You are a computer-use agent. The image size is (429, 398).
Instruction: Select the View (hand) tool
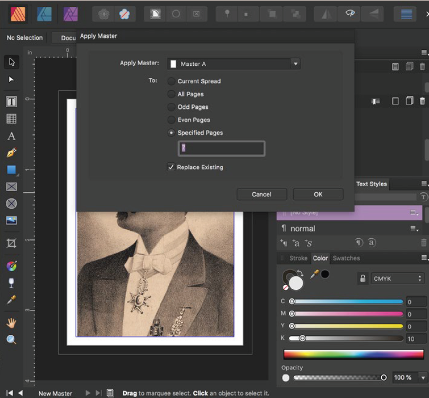point(11,323)
